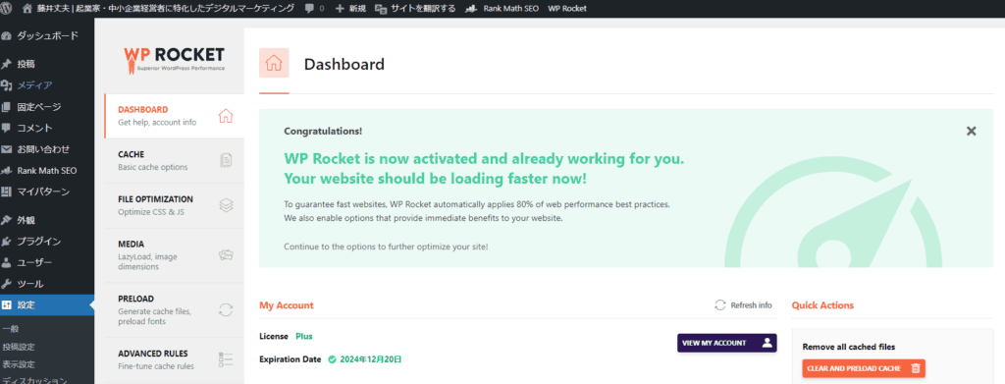Screen dimensions: 1005x384
Task: Select the ADVANCED RULES tab
Action: (x=174, y=359)
